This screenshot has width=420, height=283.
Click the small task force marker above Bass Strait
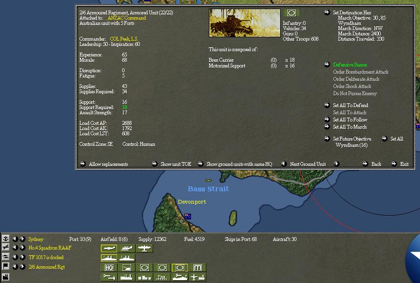coord(208,180)
